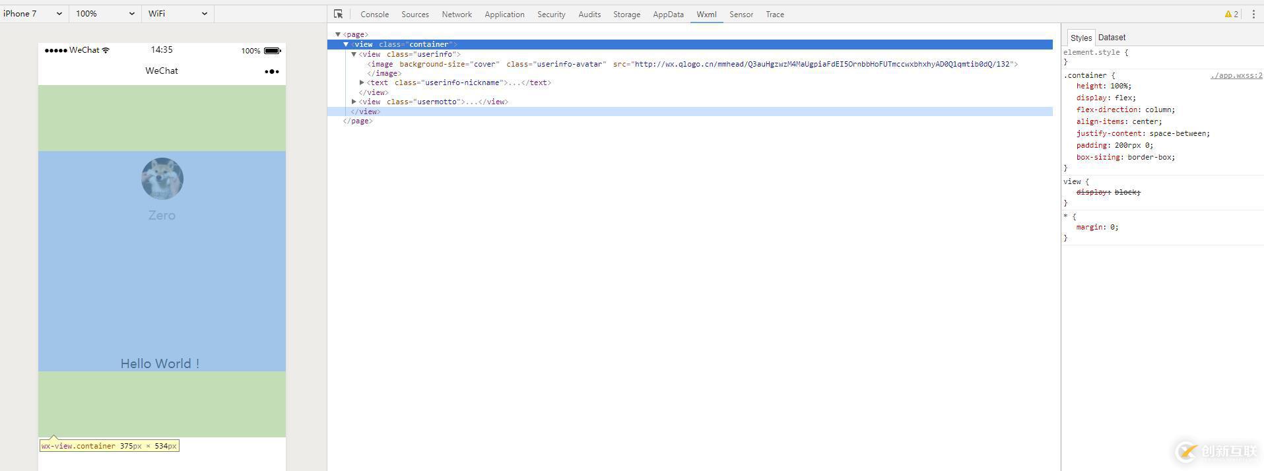Click struck-through 'display: block' rule
Image resolution: width=1264 pixels, height=471 pixels.
1108,192
